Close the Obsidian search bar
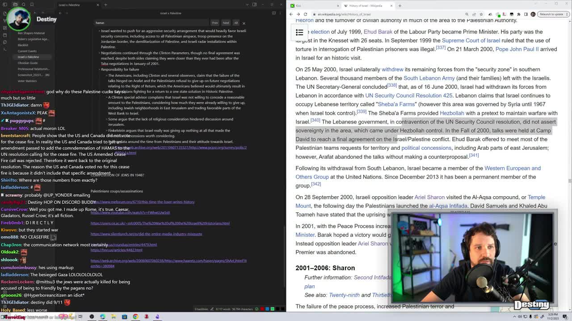 point(244,23)
